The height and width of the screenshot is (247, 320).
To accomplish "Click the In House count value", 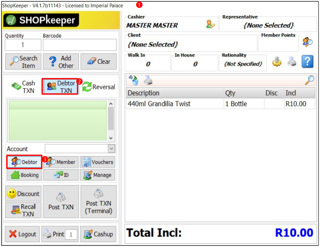I will coord(195,64).
